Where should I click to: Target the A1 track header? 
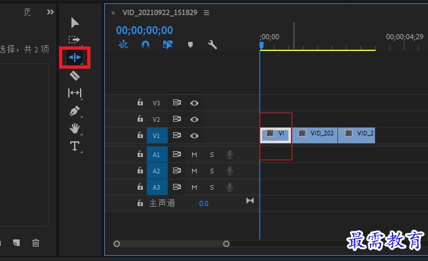pyautogui.click(x=157, y=154)
